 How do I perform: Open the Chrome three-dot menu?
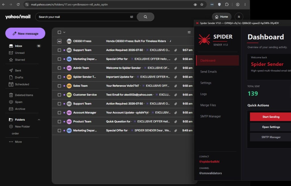[245, 5]
